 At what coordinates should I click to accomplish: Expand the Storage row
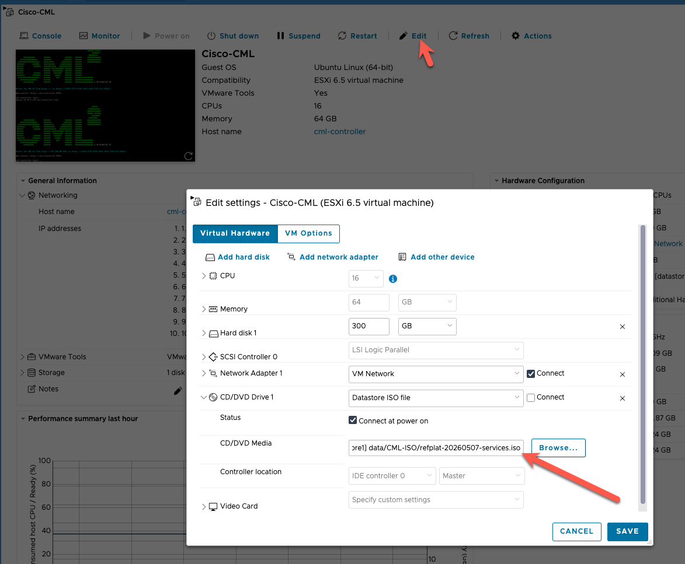point(22,373)
